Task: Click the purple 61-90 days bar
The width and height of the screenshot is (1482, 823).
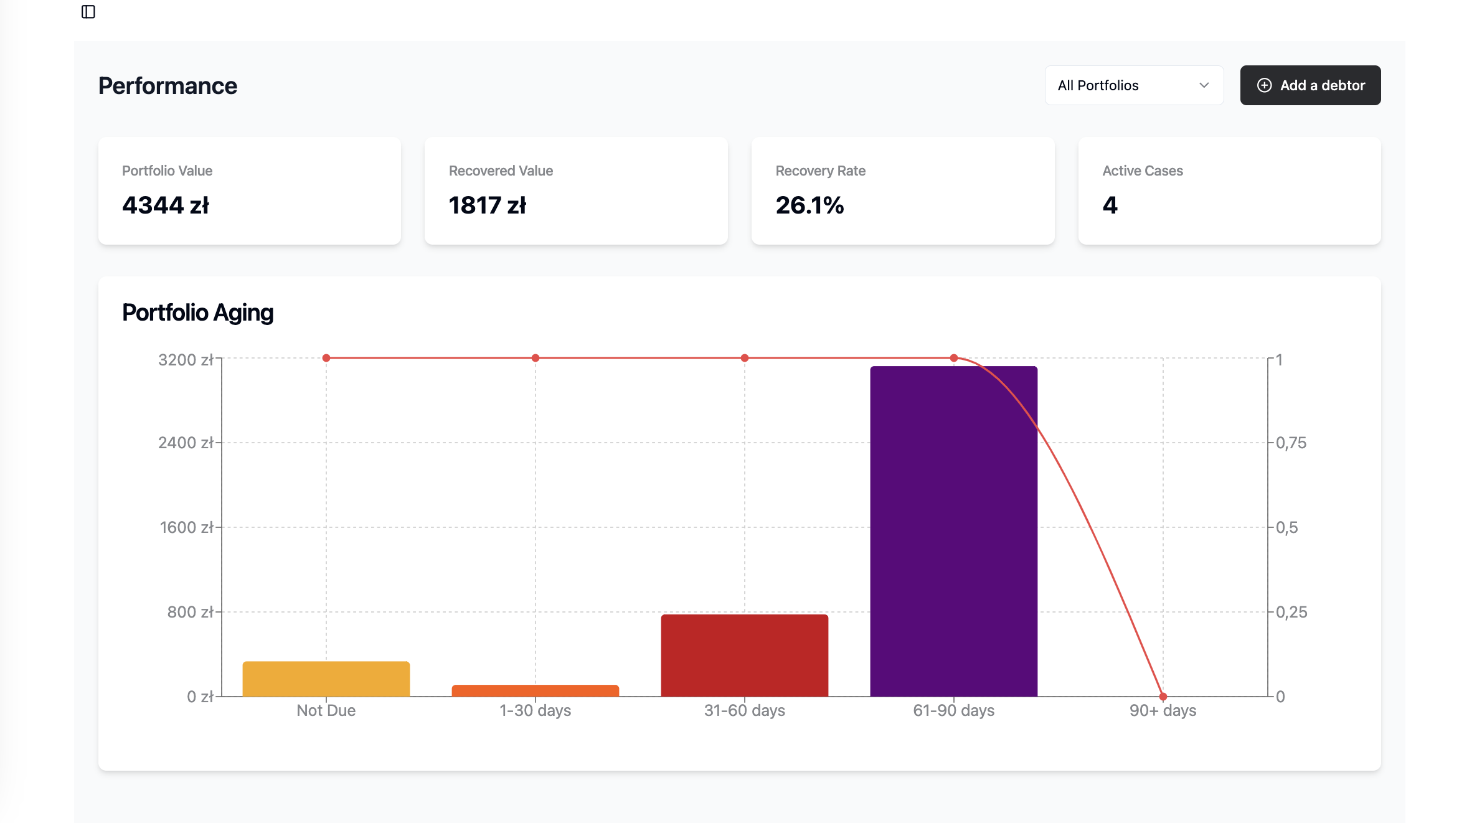Action: [953, 530]
